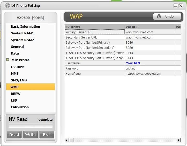
Task: Select the Password row label
Action: [x=95, y=68]
